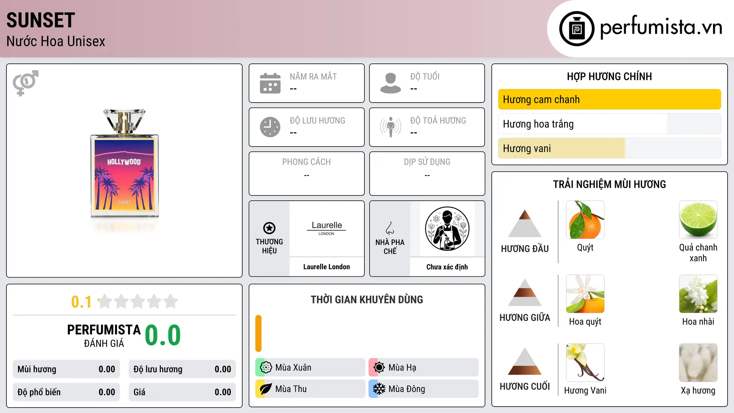Screen dimensions: 734x413
Task: Click the person icon beside Độ tuổi
Action: (x=391, y=83)
